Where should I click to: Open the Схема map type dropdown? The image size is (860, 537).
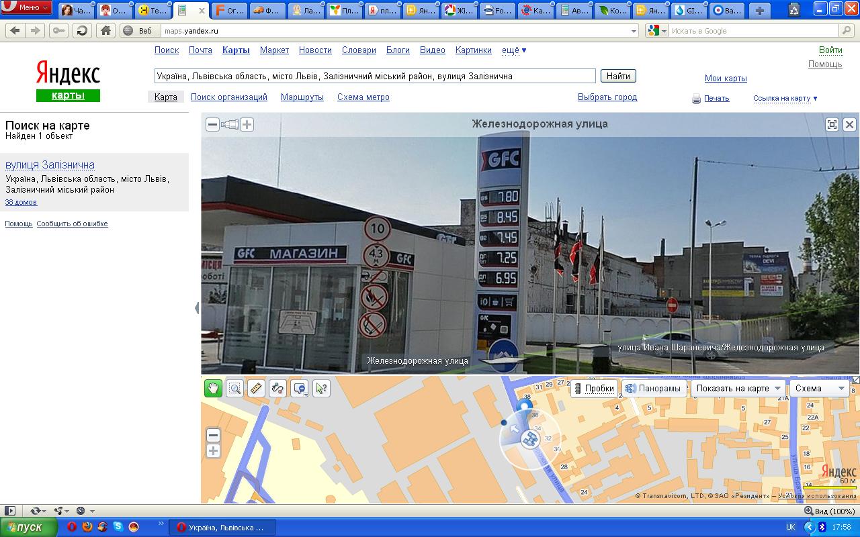[820, 389]
